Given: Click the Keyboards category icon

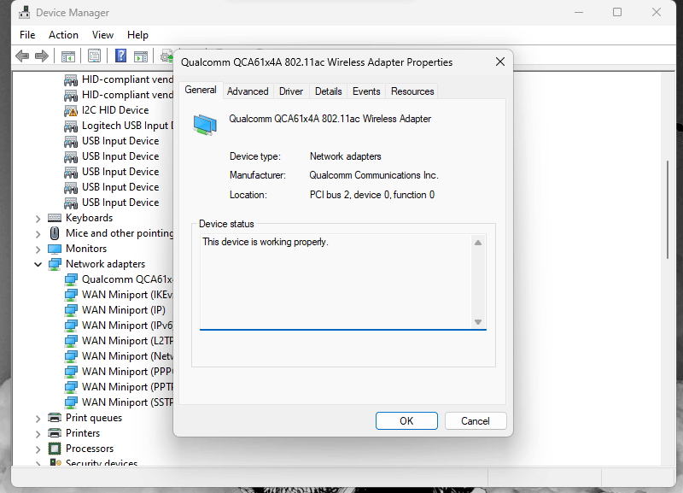Looking at the screenshot, I should coord(55,218).
